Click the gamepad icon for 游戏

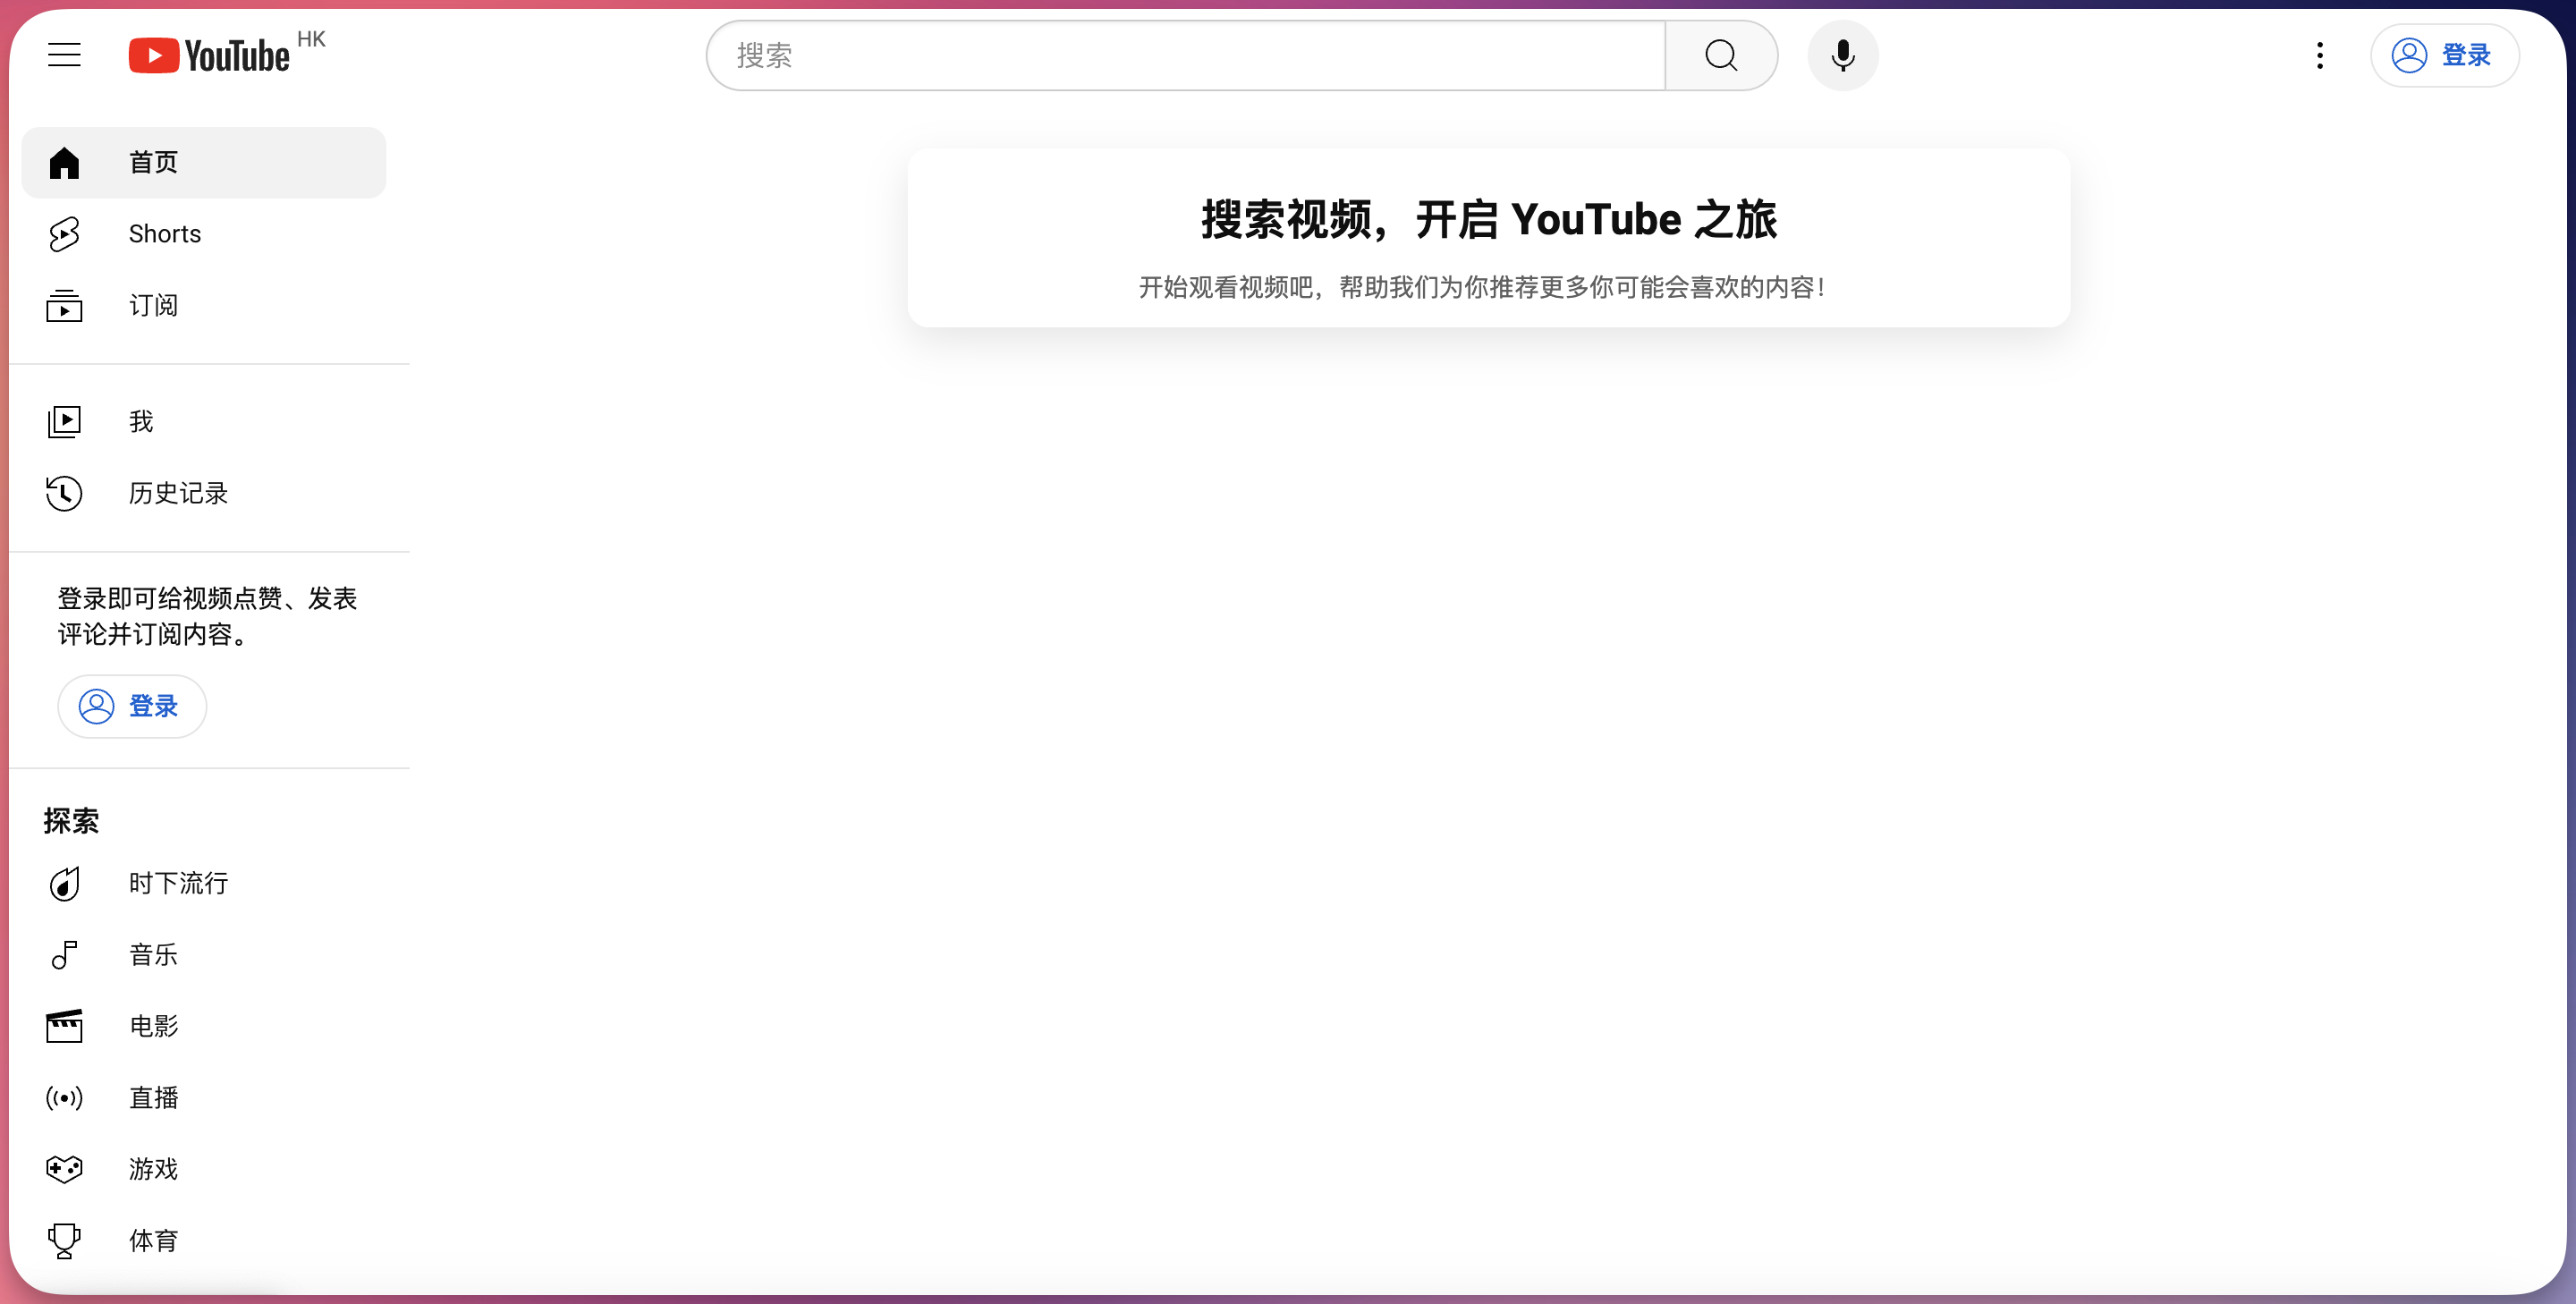click(x=64, y=1170)
